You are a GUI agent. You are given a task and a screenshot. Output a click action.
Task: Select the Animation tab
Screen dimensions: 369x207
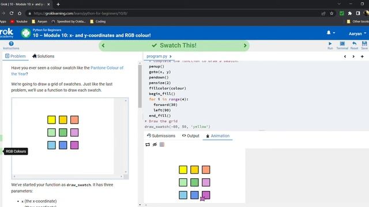[x=218, y=136]
